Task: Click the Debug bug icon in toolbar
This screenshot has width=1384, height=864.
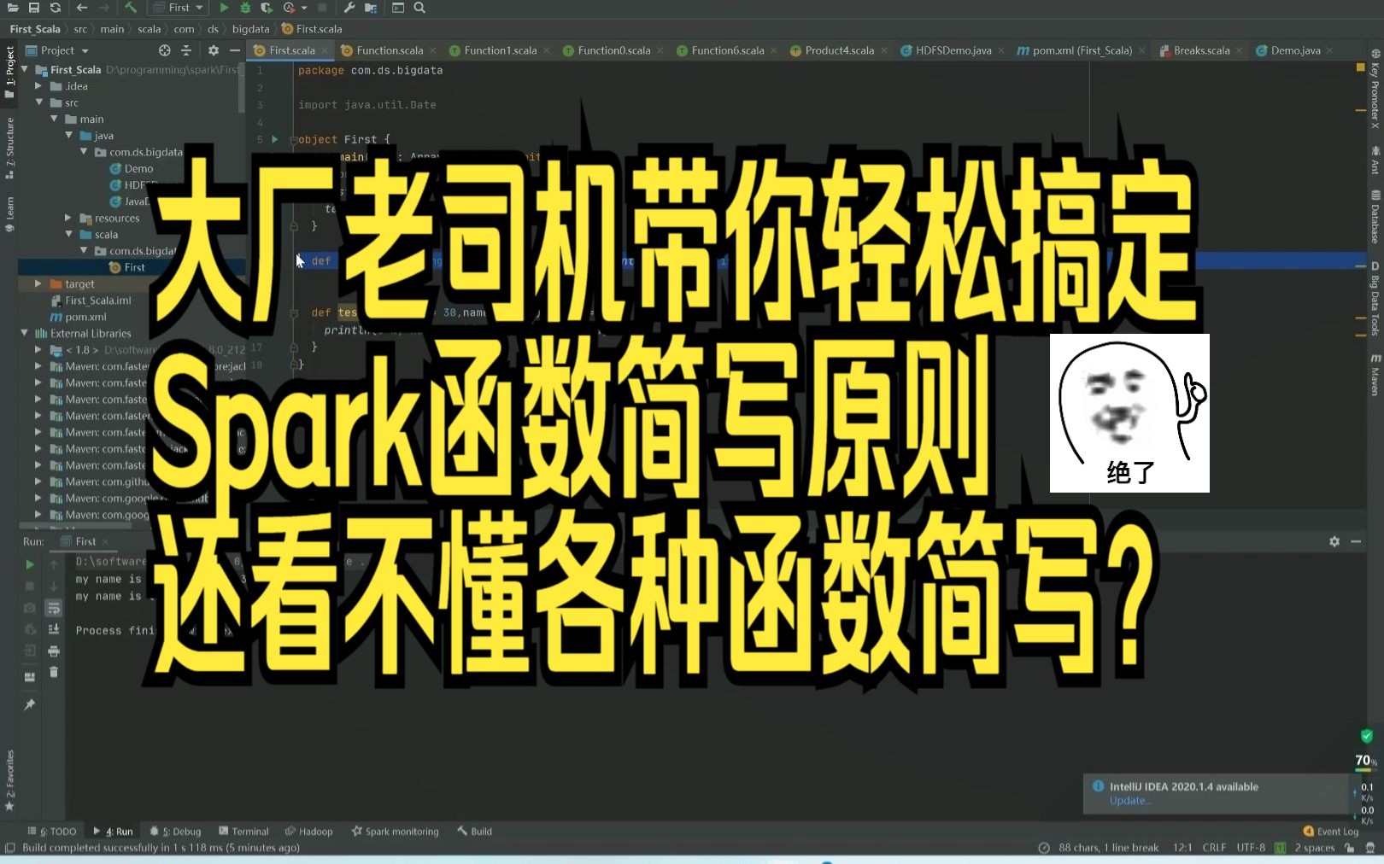Action: pyautogui.click(x=245, y=8)
